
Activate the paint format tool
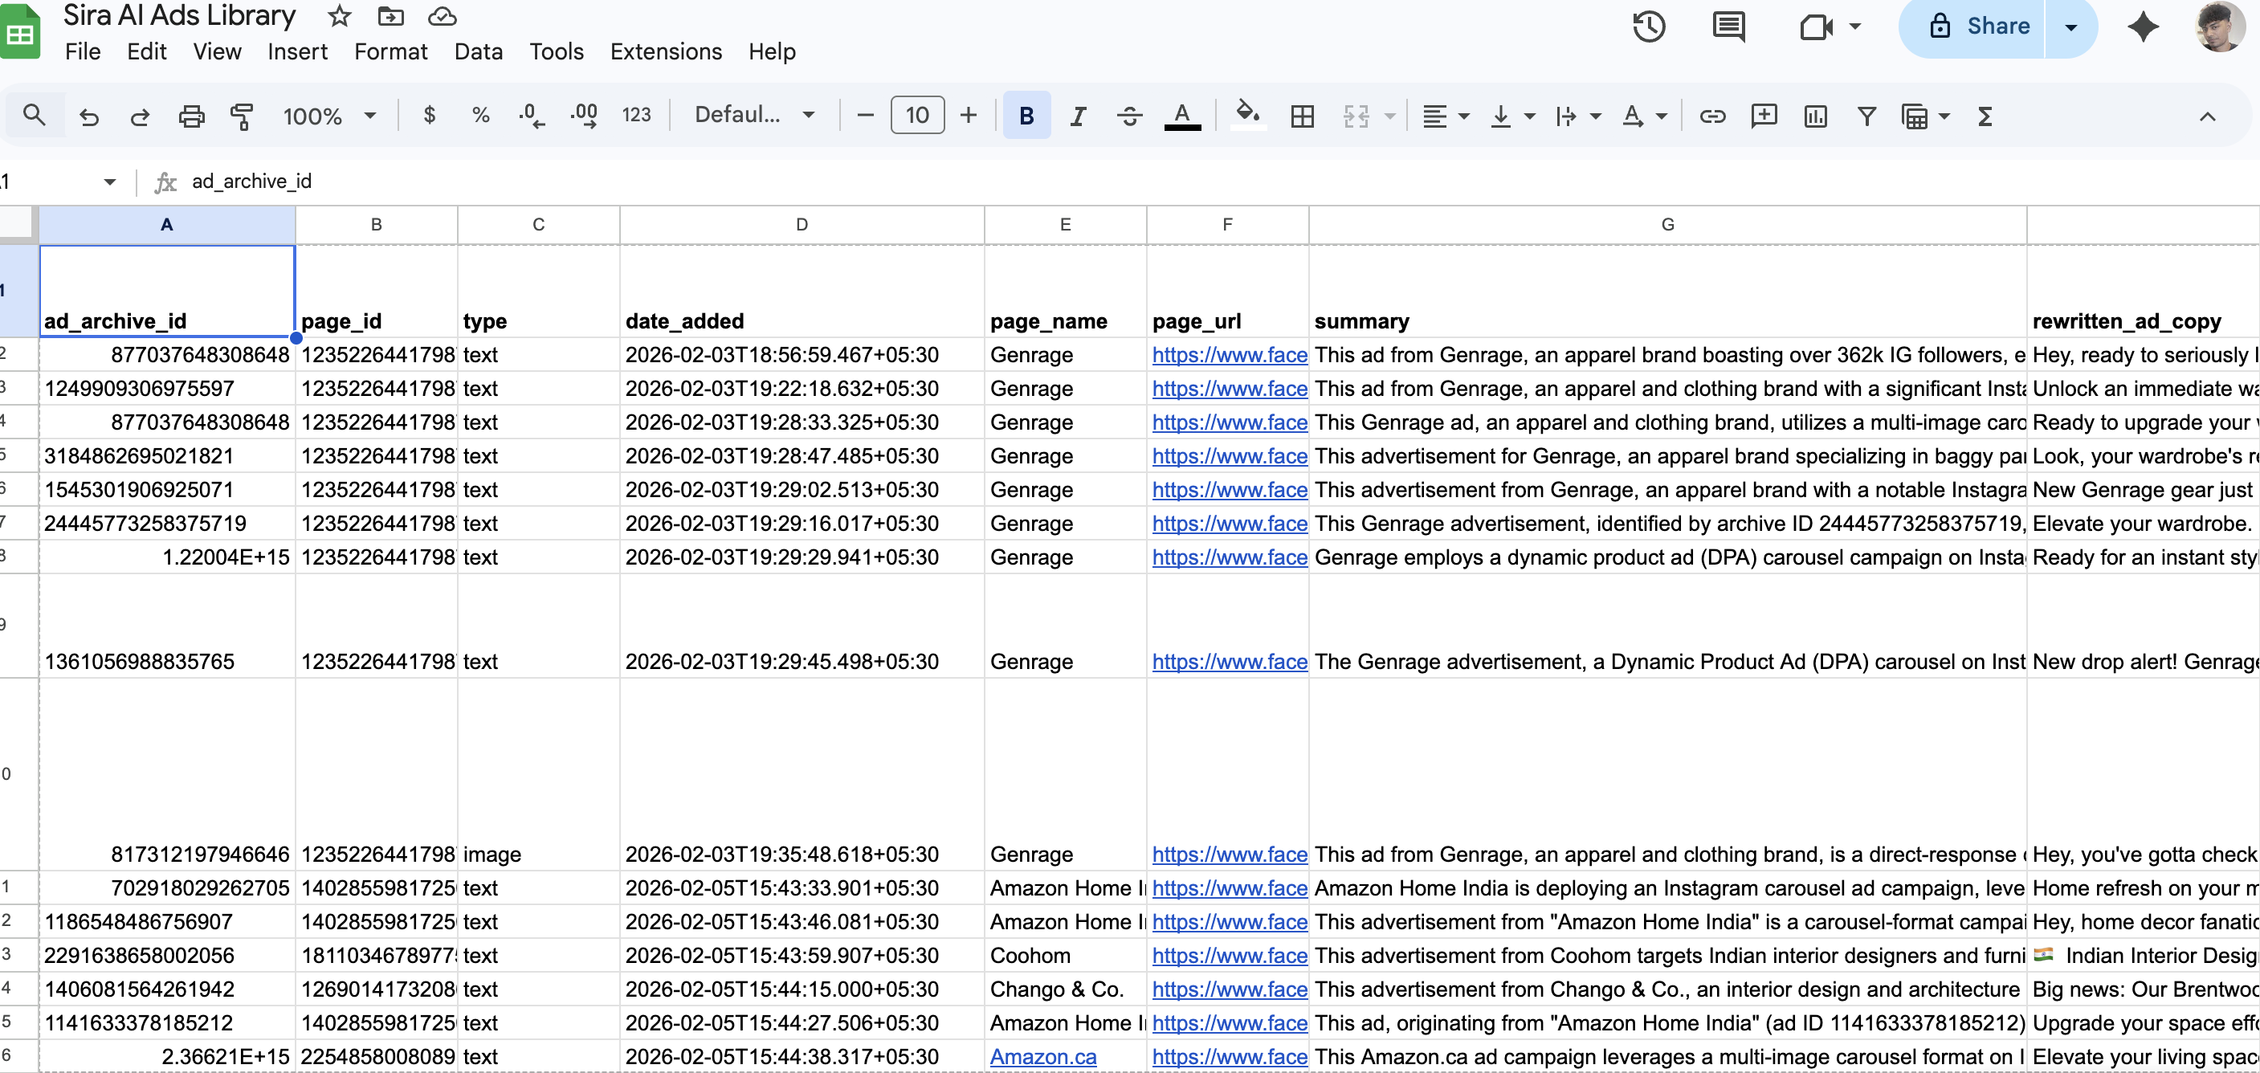pos(241,116)
